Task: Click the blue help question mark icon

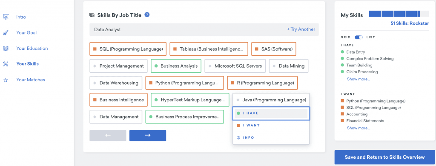Action: point(147,15)
